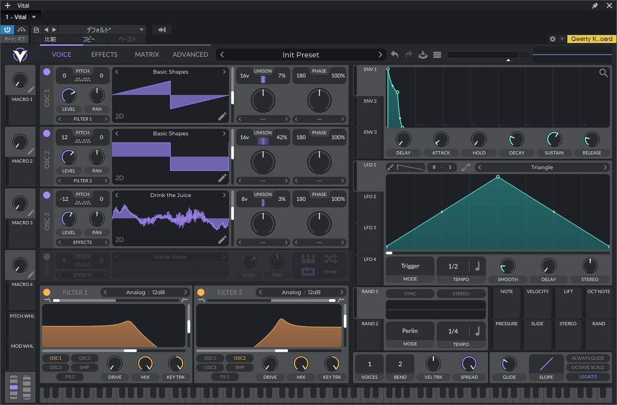Toggle the LFO 1 smooth curve icon
This screenshot has height=405, width=617.
click(x=466, y=168)
